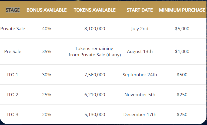Click the TOKENS AVAILABLE column header
This screenshot has height=125, width=207.
tap(95, 10)
